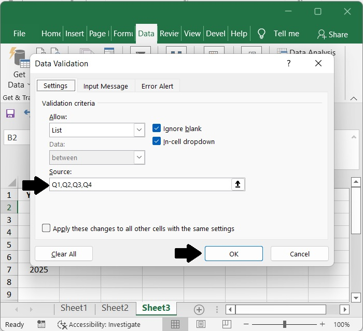
Task: Open the Data Validation help question mark
Action: click(288, 63)
